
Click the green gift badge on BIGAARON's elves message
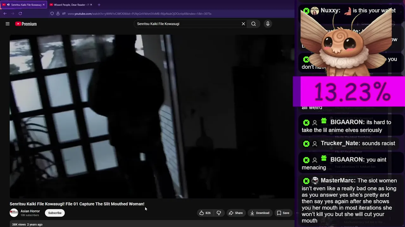324,121
